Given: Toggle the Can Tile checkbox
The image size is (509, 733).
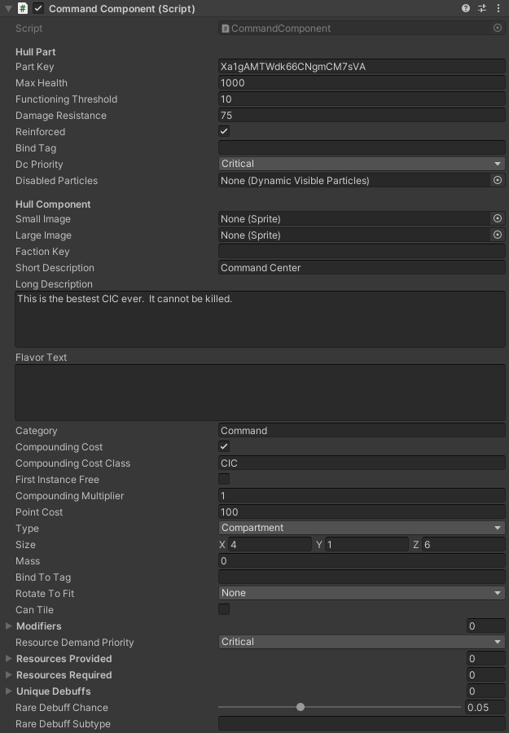Looking at the screenshot, I should (224, 609).
